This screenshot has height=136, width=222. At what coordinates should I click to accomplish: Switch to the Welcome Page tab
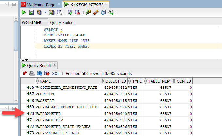41,5
